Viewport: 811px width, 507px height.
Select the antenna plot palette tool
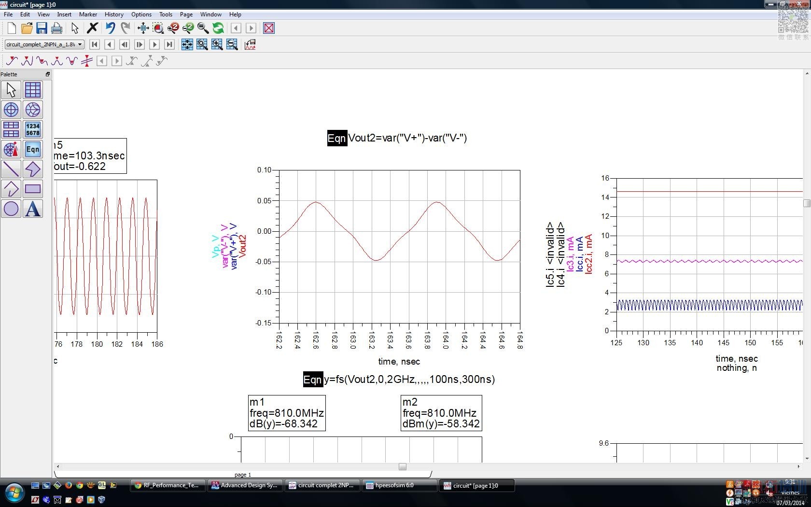pos(11,149)
